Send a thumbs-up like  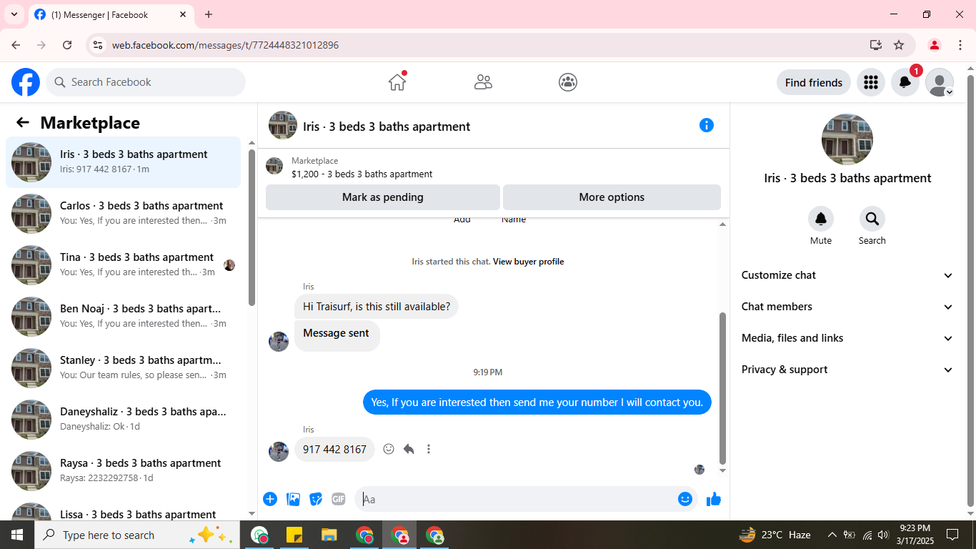pos(714,499)
